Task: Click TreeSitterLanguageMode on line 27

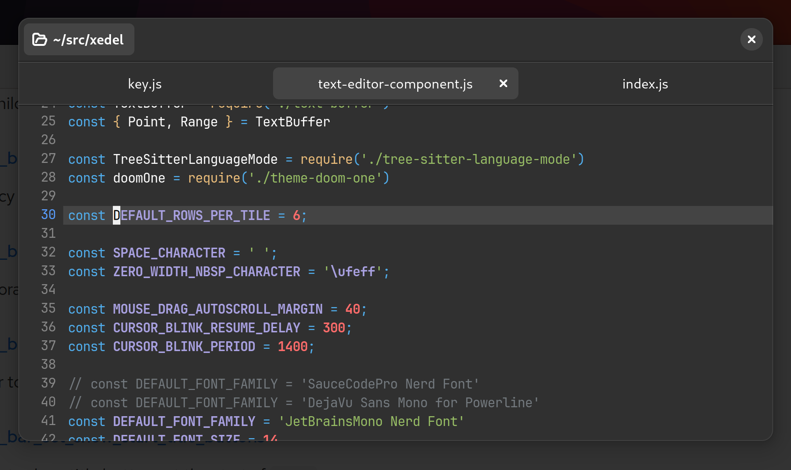Action: tap(195, 159)
